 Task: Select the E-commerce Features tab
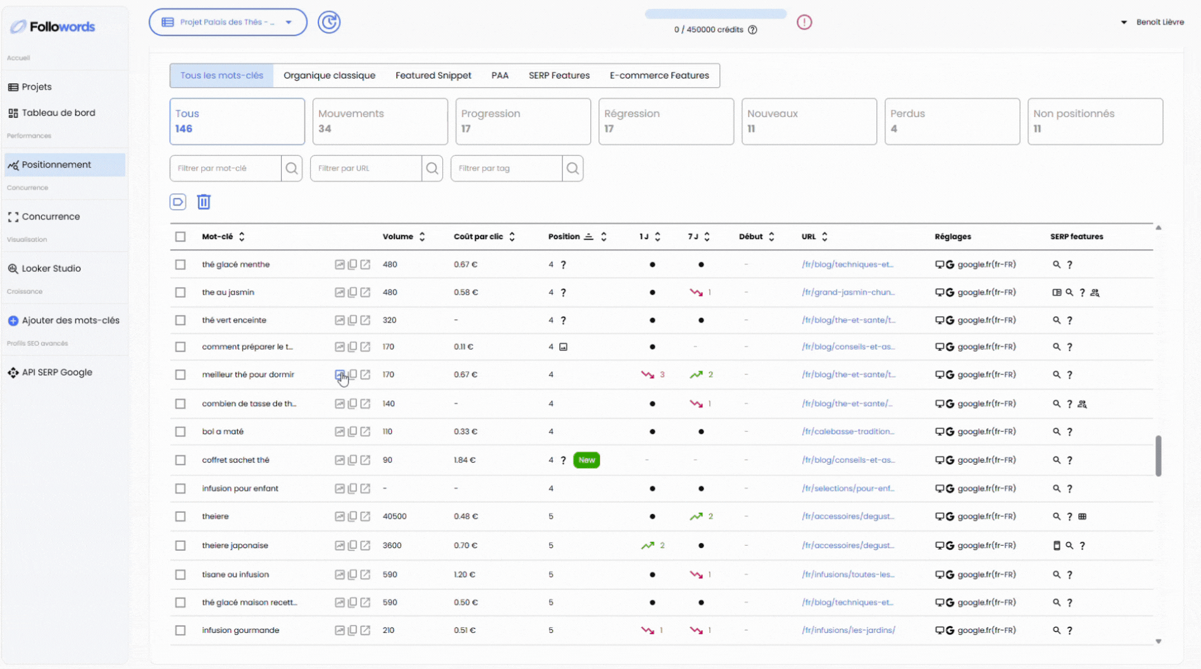pyautogui.click(x=659, y=75)
